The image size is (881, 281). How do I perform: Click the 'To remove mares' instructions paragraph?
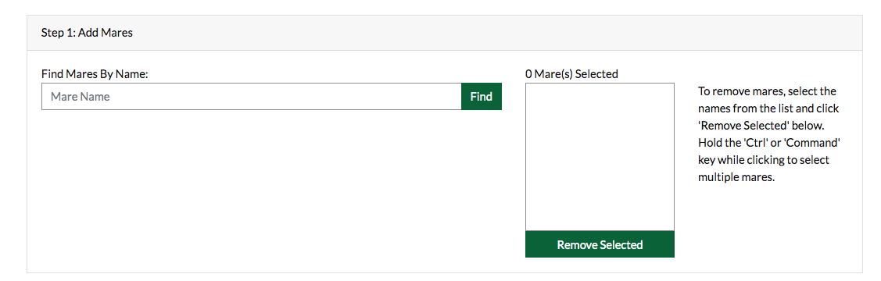(x=768, y=134)
